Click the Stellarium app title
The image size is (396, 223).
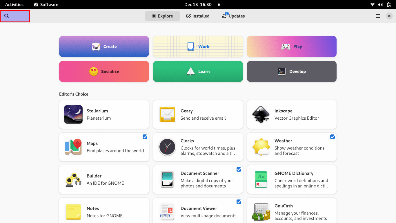[x=97, y=111]
